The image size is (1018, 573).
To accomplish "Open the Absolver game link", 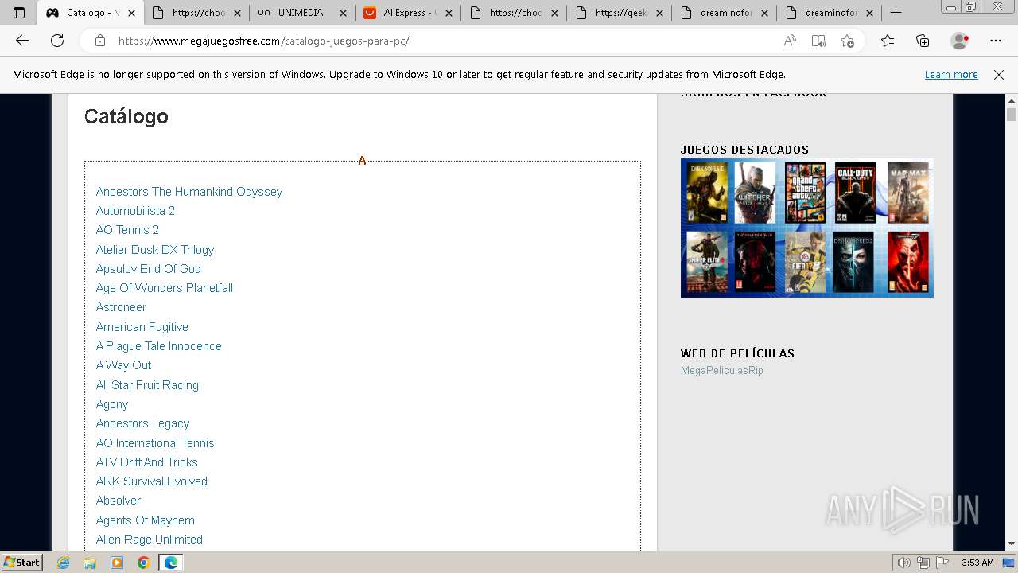I will click(119, 501).
